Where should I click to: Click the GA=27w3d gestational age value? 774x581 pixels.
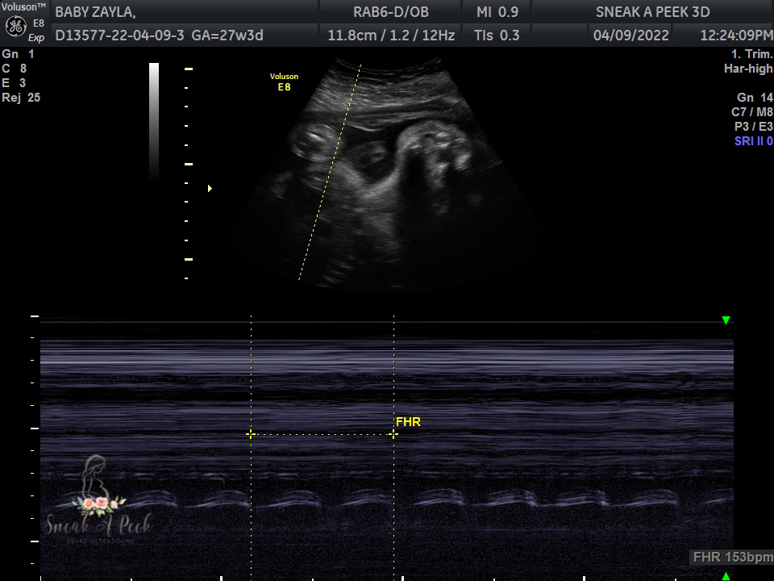click(x=227, y=36)
